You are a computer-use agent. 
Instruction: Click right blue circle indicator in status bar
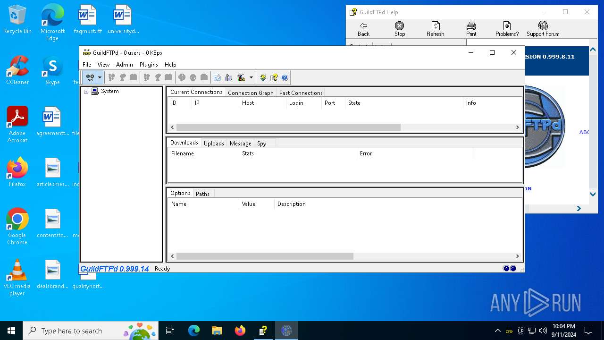point(513,269)
